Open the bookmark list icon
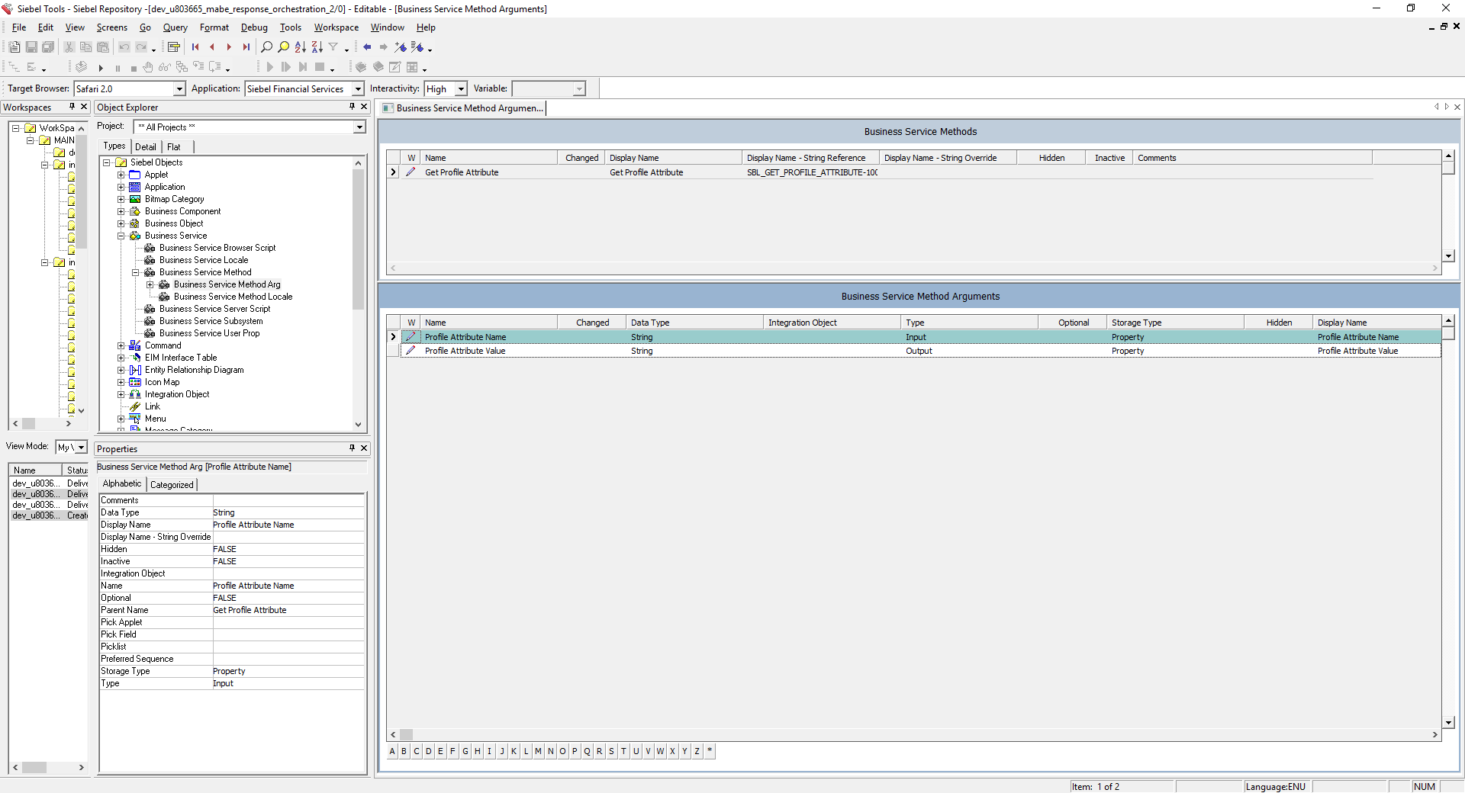 pyautogui.click(x=417, y=47)
